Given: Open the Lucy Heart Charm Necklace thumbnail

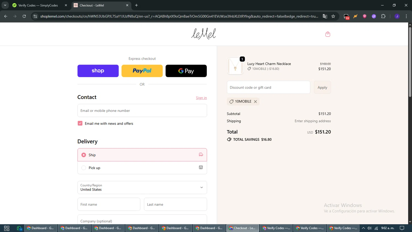Looking at the screenshot, I should pyautogui.click(x=235, y=66).
